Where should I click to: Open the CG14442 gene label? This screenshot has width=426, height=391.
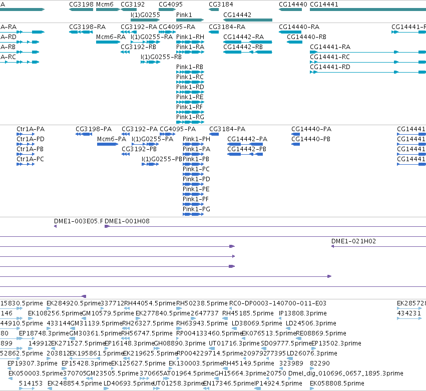[237, 15]
